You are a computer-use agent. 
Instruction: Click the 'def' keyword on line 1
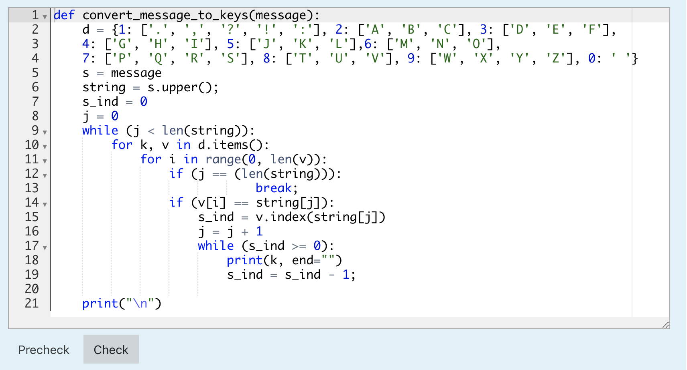64,15
